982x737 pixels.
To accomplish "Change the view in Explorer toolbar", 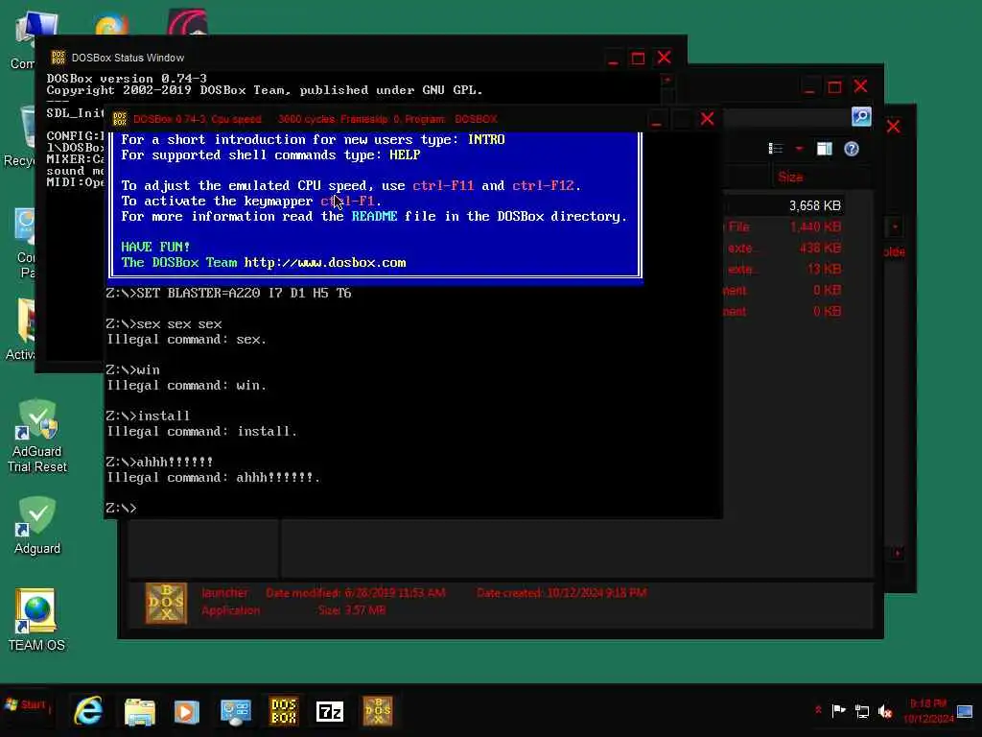I will pos(776,149).
